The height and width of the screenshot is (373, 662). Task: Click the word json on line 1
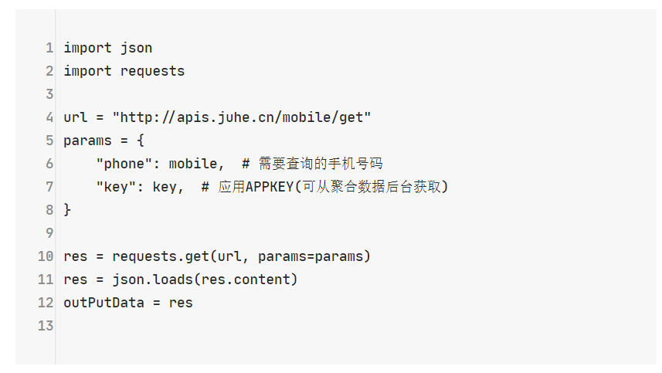[136, 48]
